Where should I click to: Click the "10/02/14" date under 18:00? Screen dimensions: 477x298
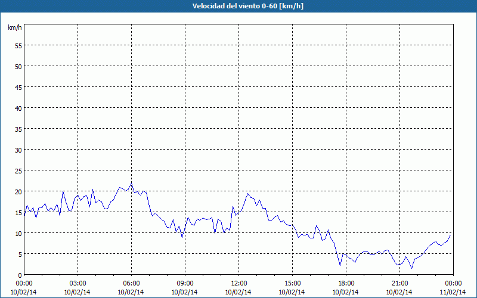[346, 292]
